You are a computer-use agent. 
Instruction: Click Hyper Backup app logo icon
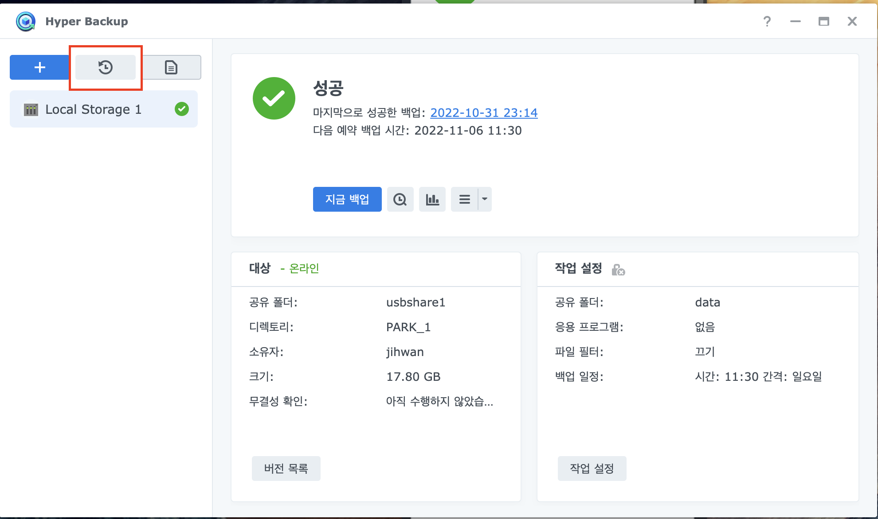click(26, 21)
